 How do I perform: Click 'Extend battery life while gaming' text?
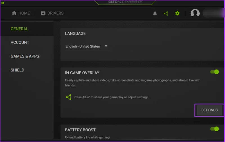87,137
